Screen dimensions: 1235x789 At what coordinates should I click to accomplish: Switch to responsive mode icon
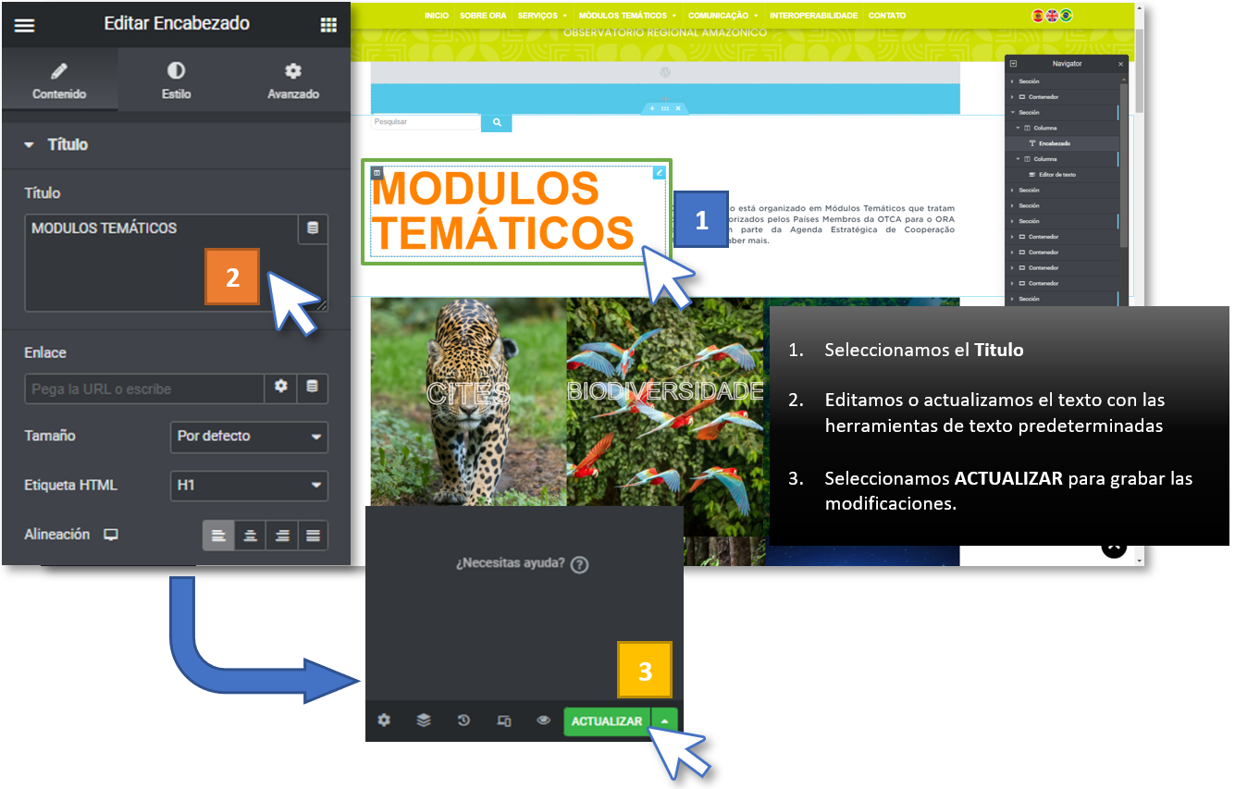tap(504, 721)
